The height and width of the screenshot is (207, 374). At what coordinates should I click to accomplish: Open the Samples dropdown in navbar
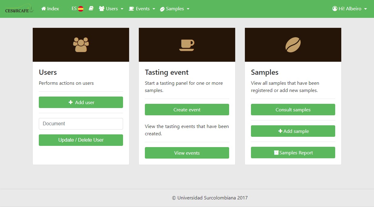[x=175, y=9]
